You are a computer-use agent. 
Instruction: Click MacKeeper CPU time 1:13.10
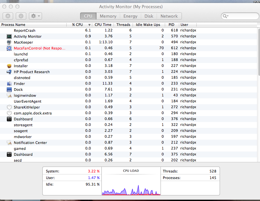[106, 42]
